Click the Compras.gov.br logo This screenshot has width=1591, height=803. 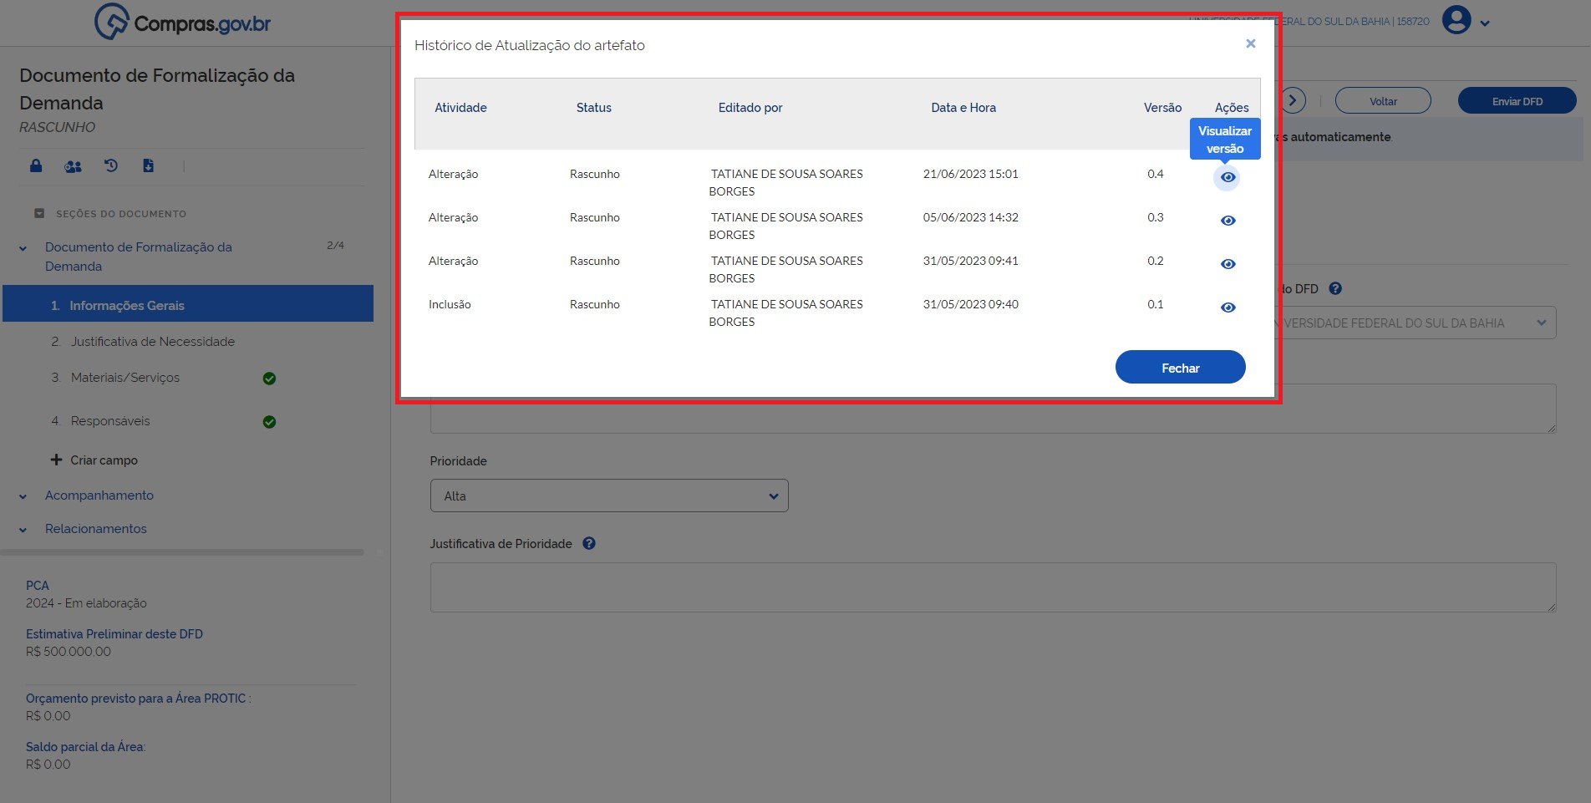click(183, 23)
